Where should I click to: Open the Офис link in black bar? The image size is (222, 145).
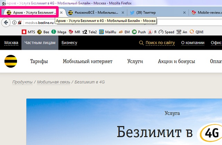click(x=216, y=43)
